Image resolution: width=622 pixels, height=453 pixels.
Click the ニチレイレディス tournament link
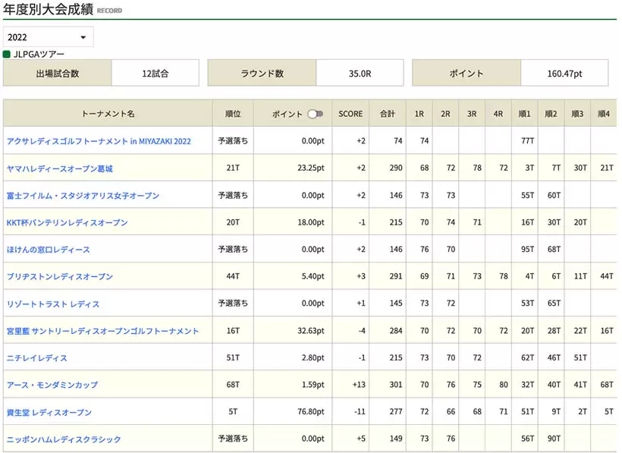click(36, 358)
